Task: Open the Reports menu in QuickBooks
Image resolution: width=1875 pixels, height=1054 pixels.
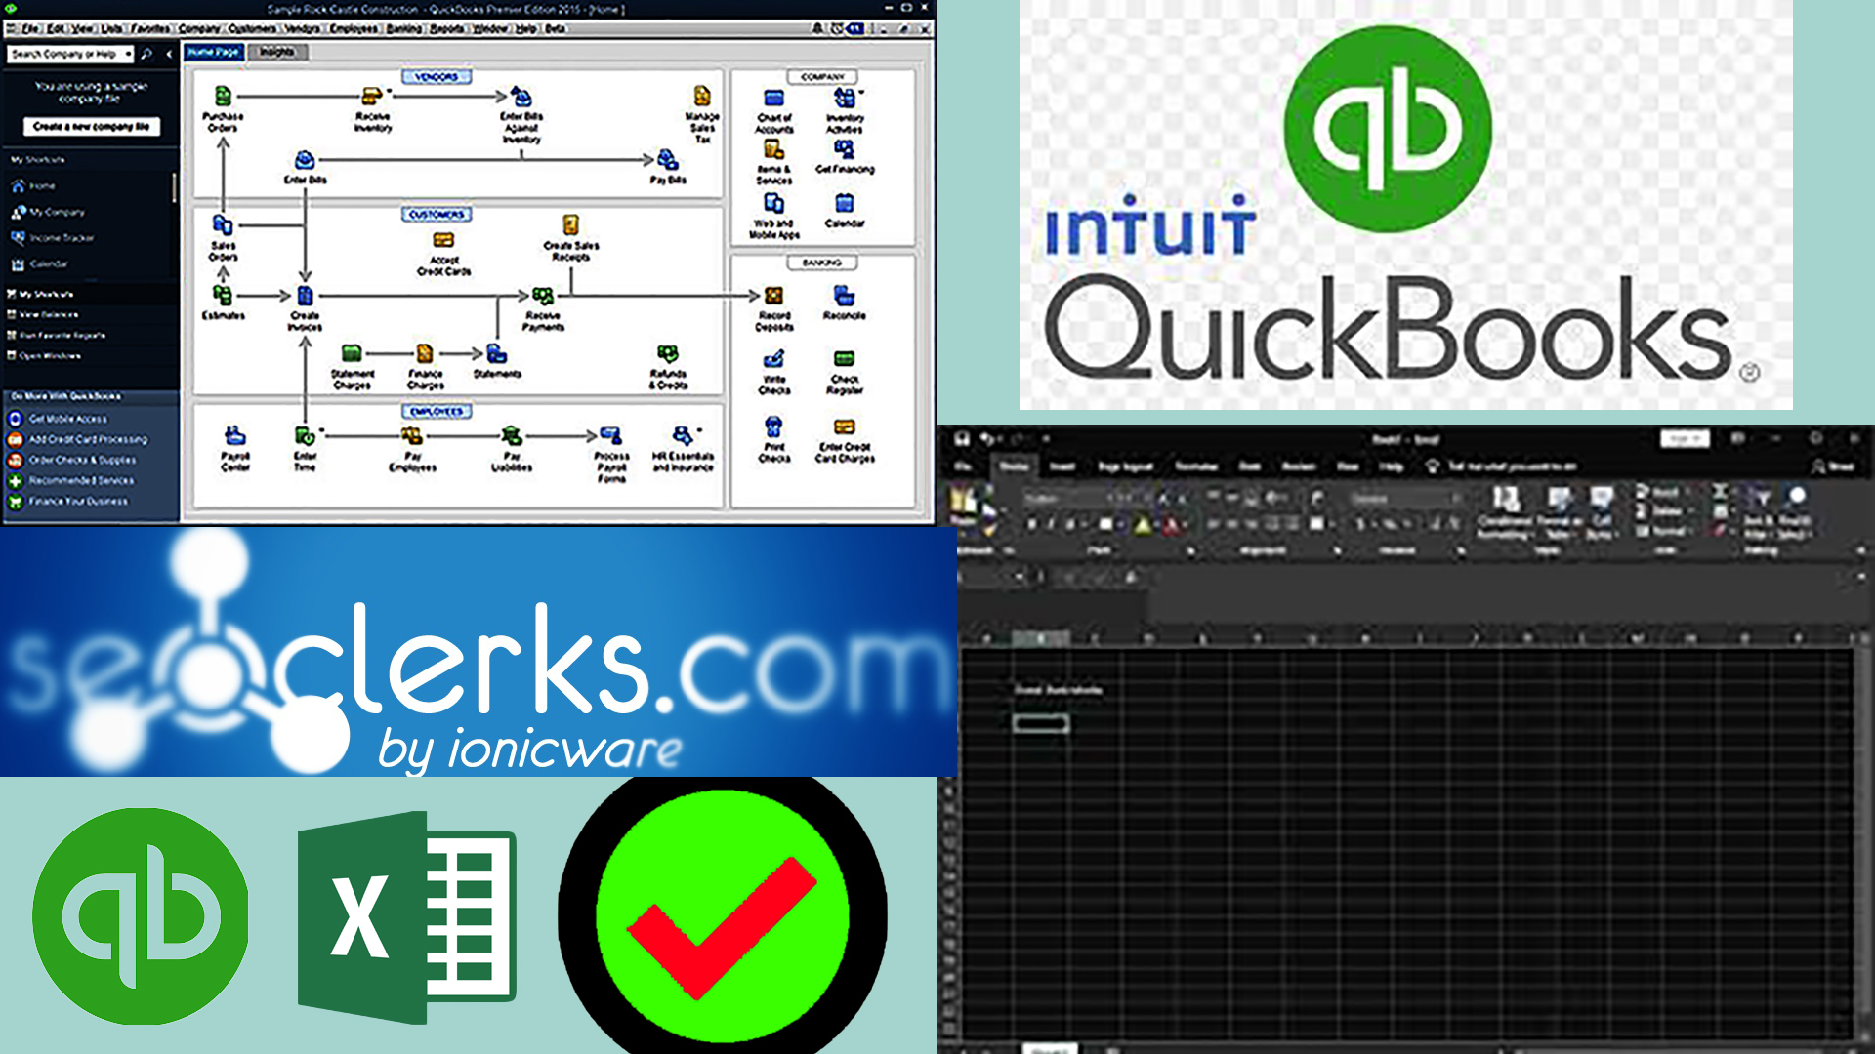Action: click(446, 28)
